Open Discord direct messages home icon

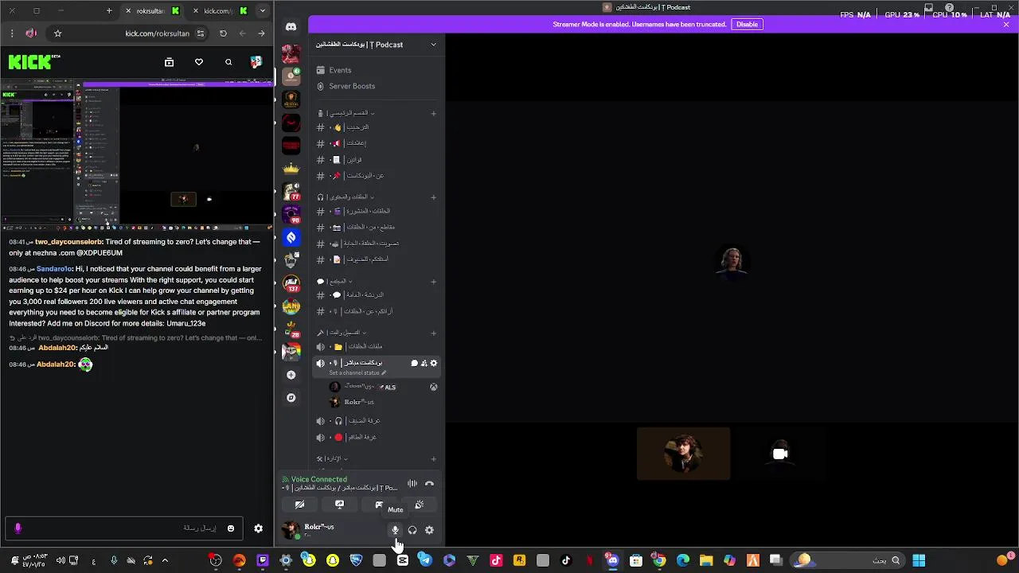[291, 26]
